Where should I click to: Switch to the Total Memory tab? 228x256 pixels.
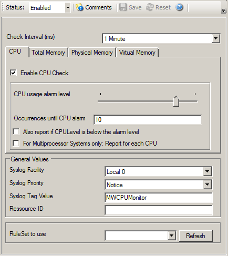48,53
